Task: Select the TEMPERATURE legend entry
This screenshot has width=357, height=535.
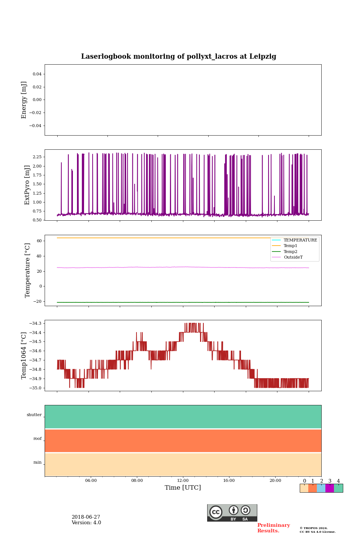Action: (295, 240)
